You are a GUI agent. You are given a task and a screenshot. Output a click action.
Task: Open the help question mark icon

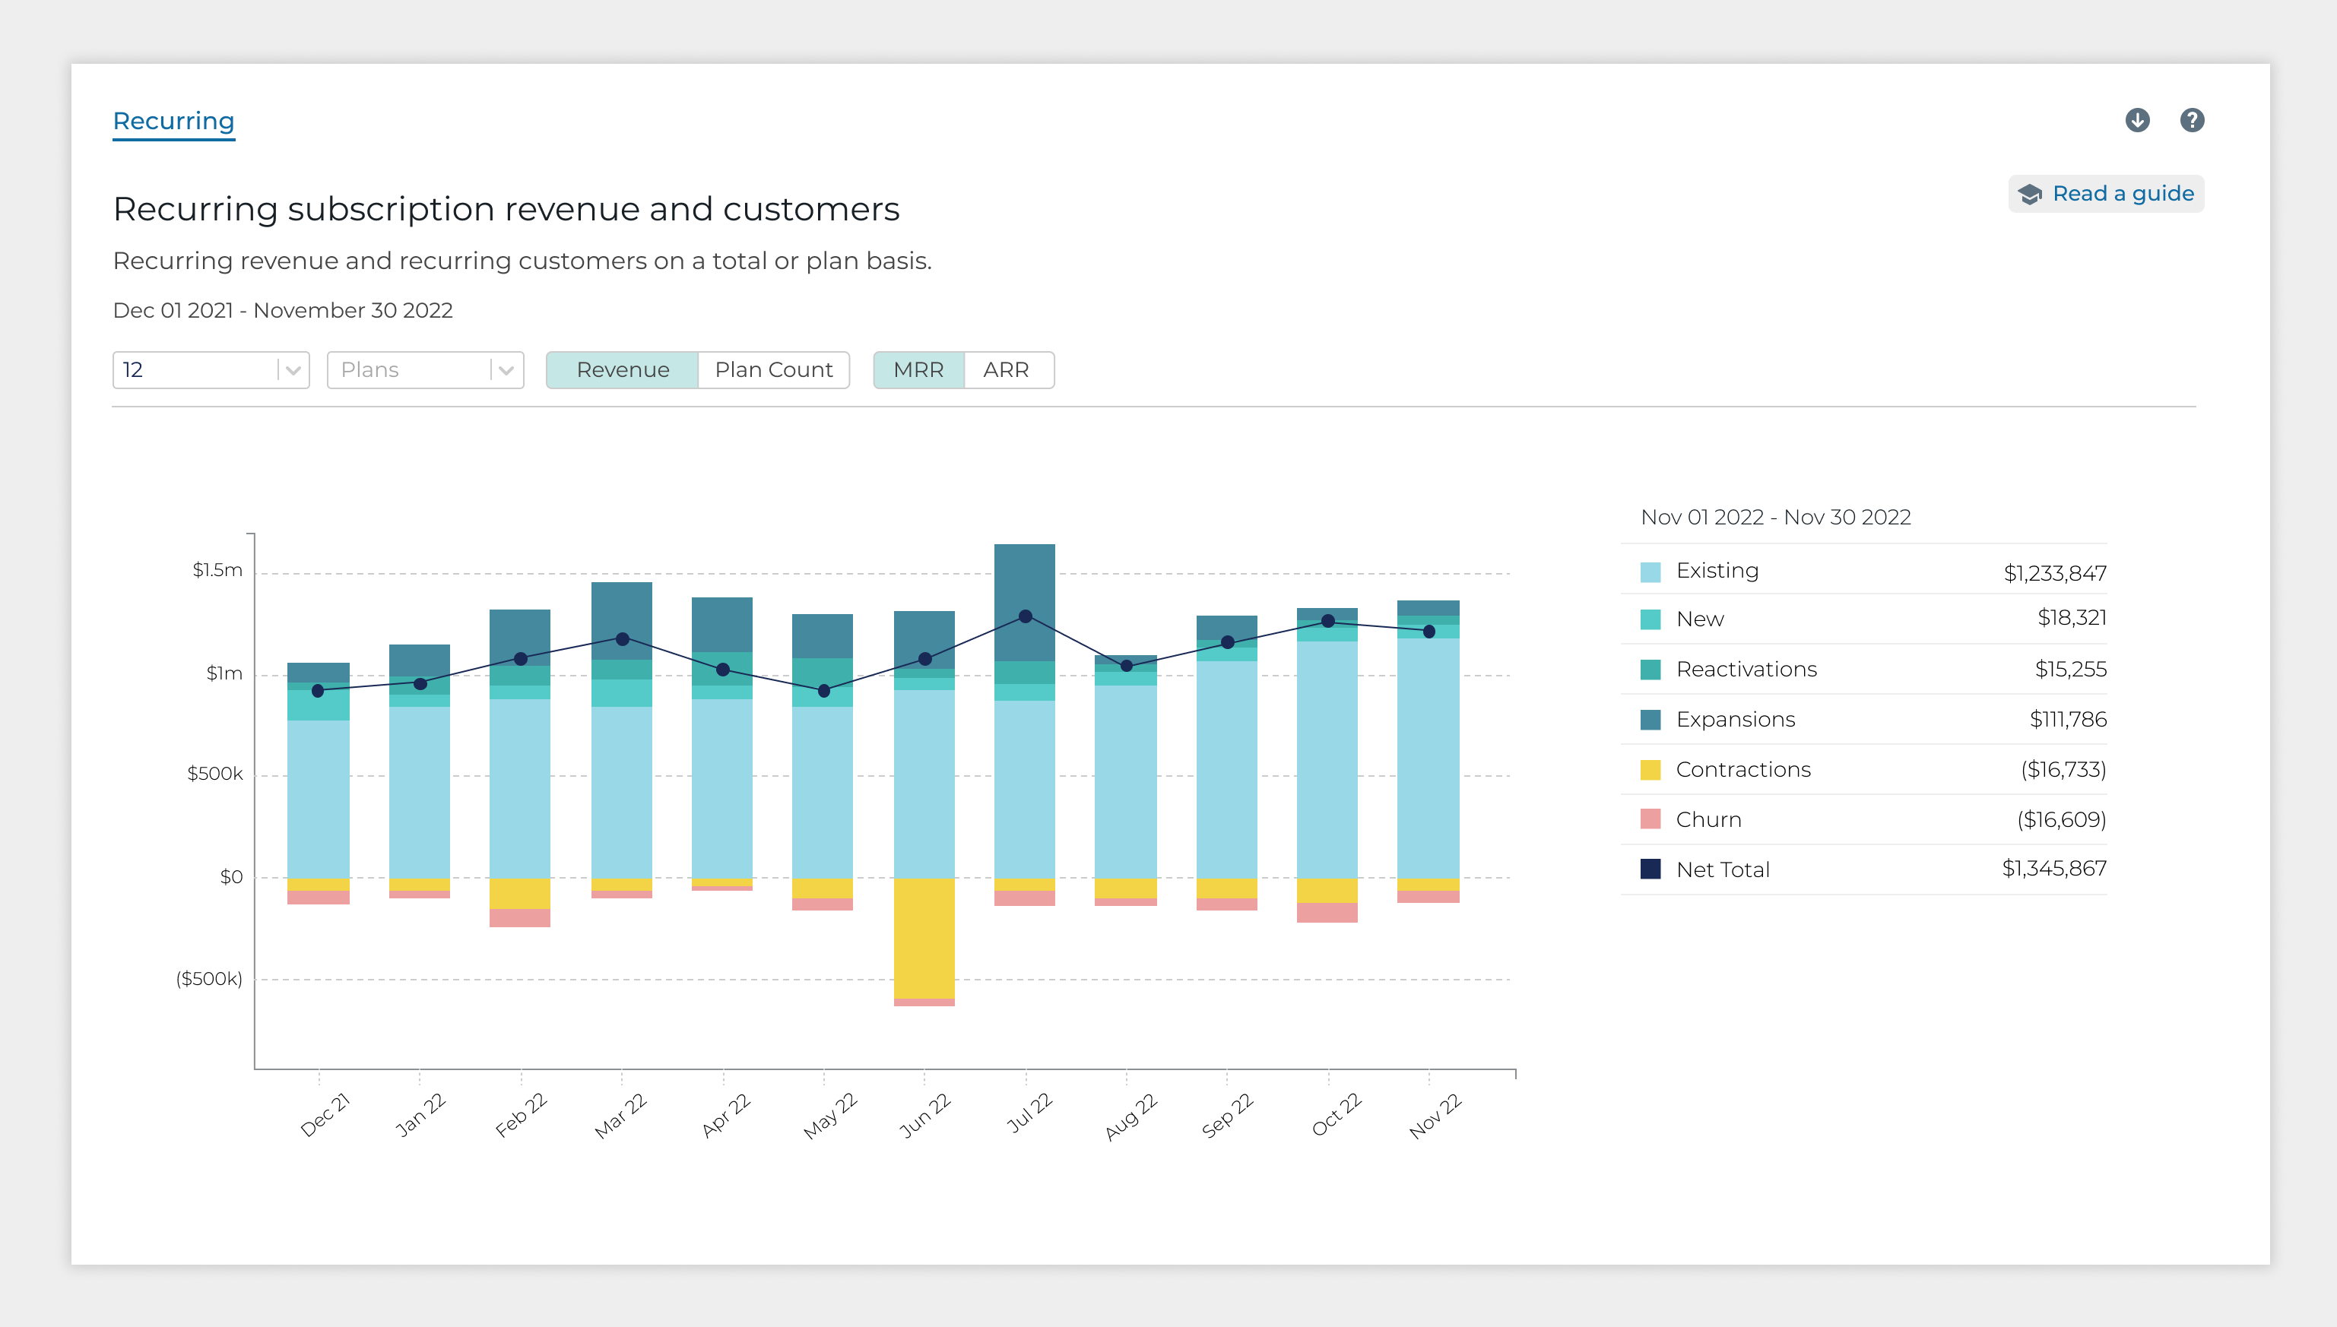click(x=2191, y=120)
